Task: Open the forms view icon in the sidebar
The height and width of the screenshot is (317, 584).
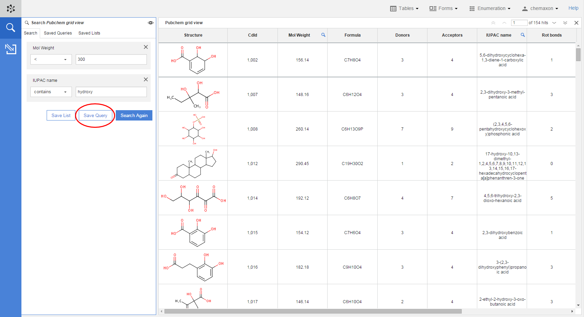Action: [10, 49]
